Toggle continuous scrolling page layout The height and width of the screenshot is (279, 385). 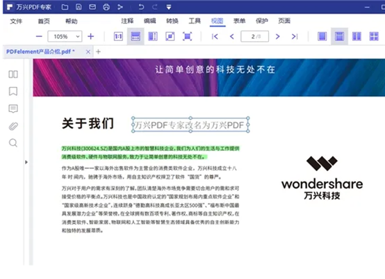(x=339, y=37)
